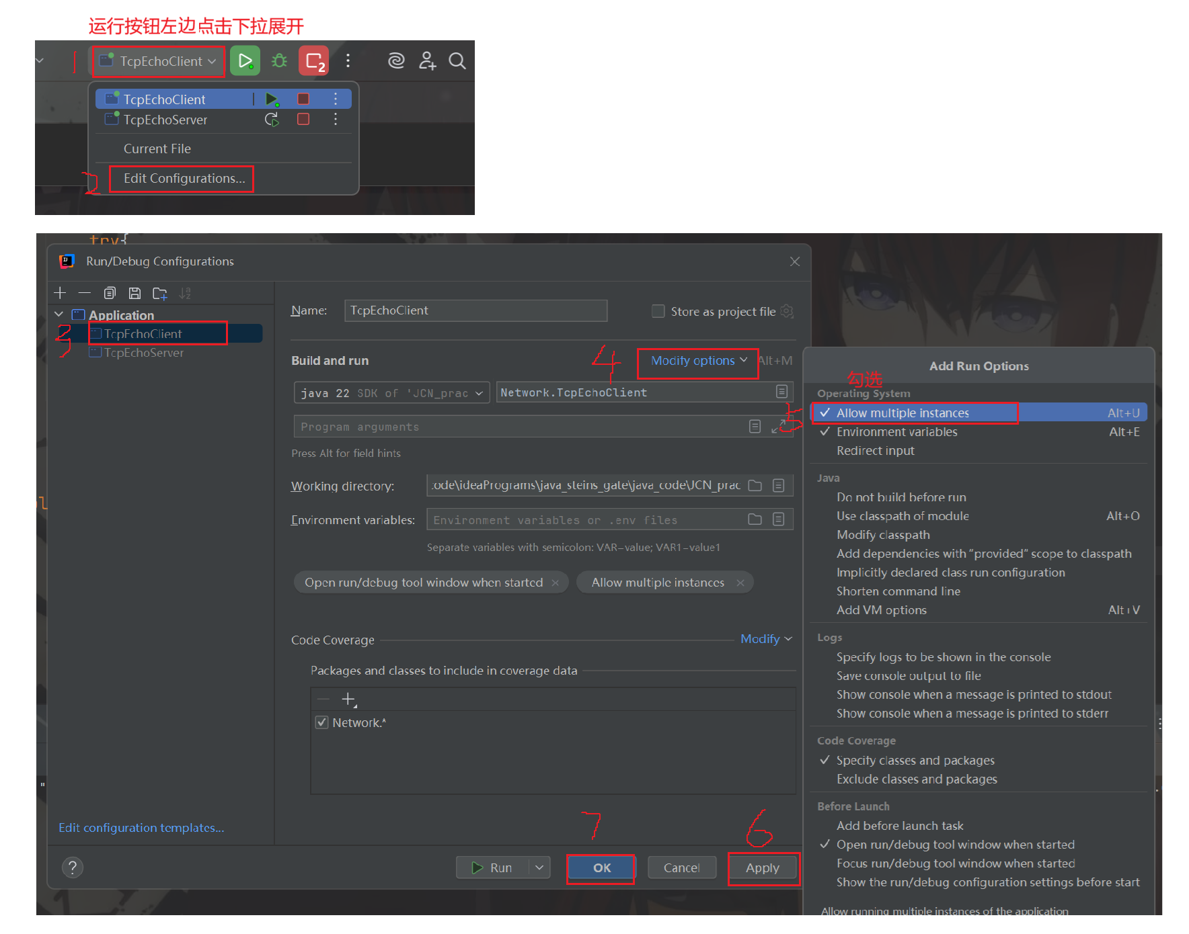
Task: Toggle the Environment variables option
Action: point(979,431)
